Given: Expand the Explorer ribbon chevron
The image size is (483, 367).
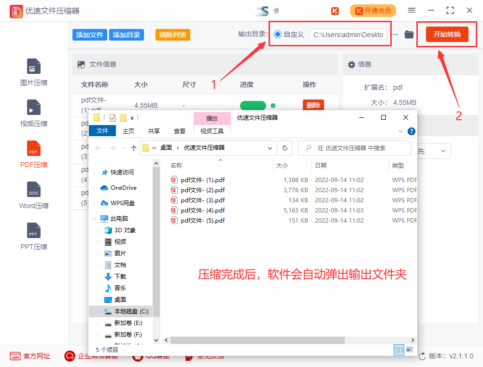Looking at the screenshot, I should click(401, 131).
